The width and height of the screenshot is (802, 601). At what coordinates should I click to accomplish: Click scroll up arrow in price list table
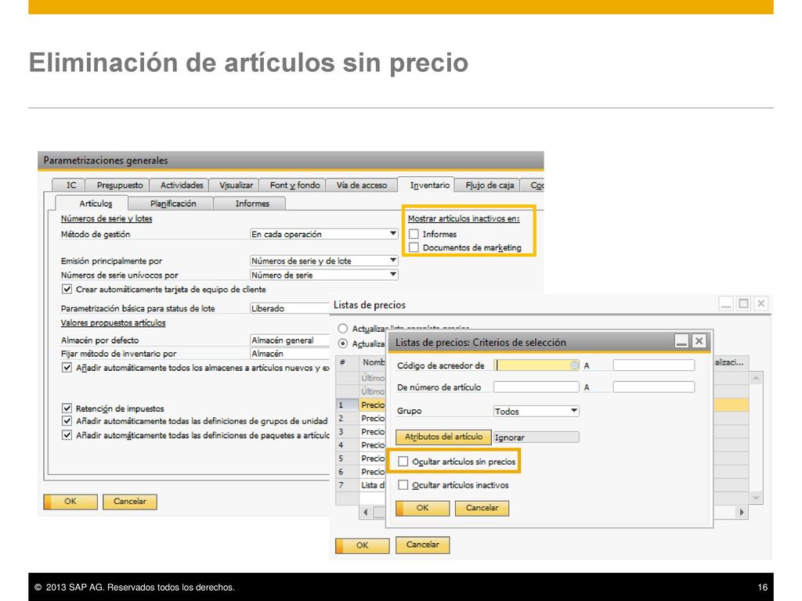(x=756, y=379)
